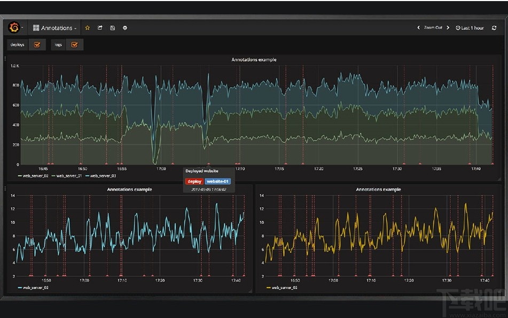Disable the logs annotation checkbox

74,45
